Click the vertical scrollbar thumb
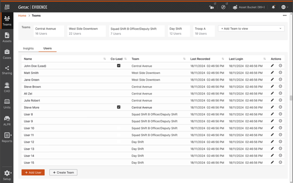 click(x=291, y=98)
